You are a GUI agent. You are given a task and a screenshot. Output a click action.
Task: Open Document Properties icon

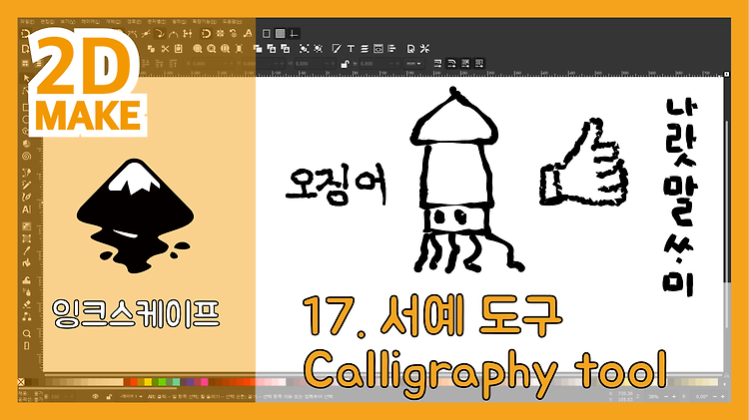click(x=410, y=48)
